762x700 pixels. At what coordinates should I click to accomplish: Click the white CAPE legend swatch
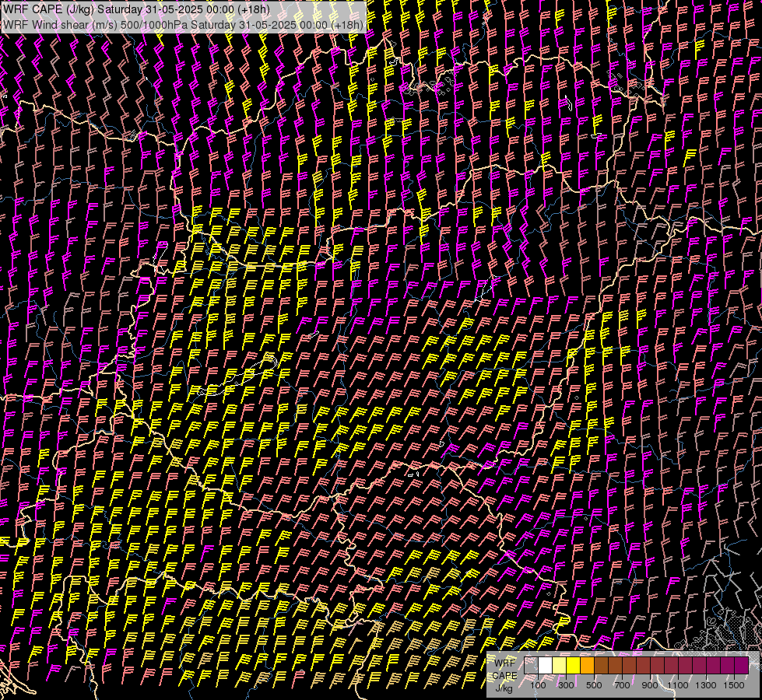click(x=546, y=666)
